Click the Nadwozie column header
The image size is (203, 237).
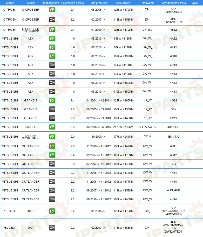pyautogui.click(x=148, y=3)
